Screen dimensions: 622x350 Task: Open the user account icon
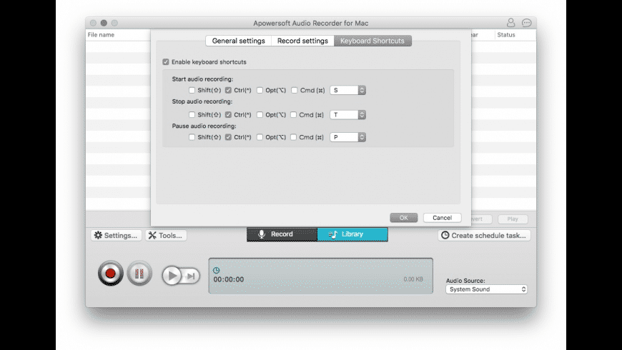point(510,23)
